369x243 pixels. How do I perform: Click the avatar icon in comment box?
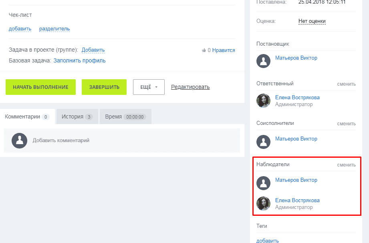pyautogui.click(x=20, y=141)
